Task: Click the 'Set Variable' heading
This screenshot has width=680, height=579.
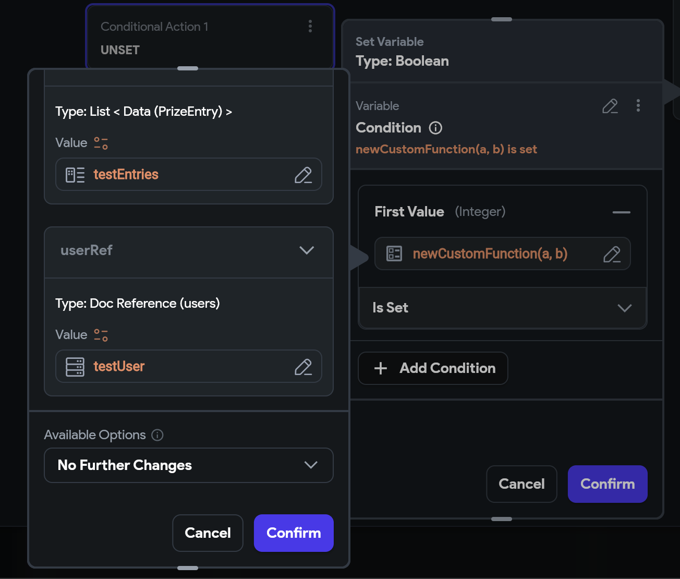Action: (x=390, y=42)
